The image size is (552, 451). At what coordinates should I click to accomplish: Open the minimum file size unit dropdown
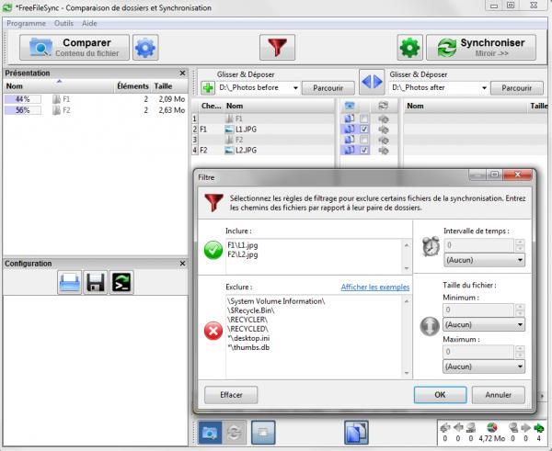click(484, 324)
